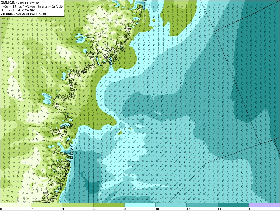Click the legend scale label '12'
The width and height of the screenshot is (280, 211).
pos(188,209)
